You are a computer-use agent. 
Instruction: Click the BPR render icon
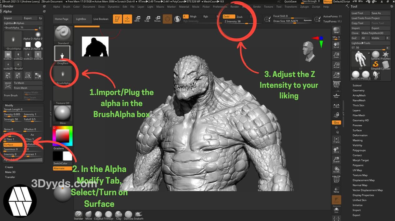[336, 31]
